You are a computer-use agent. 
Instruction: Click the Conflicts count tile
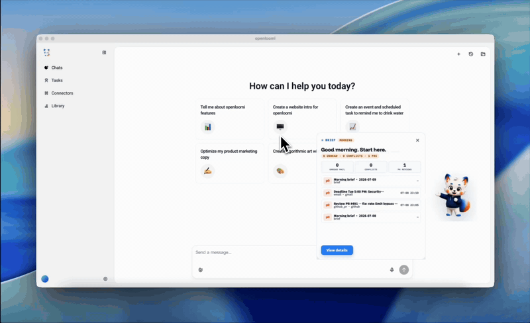point(371,167)
